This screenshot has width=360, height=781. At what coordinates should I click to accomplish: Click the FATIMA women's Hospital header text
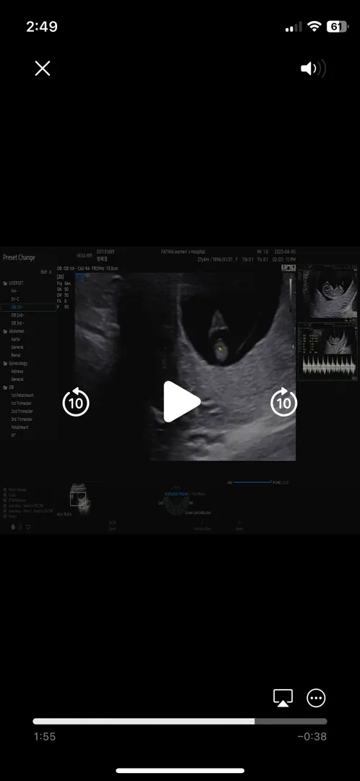click(x=183, y=252)
